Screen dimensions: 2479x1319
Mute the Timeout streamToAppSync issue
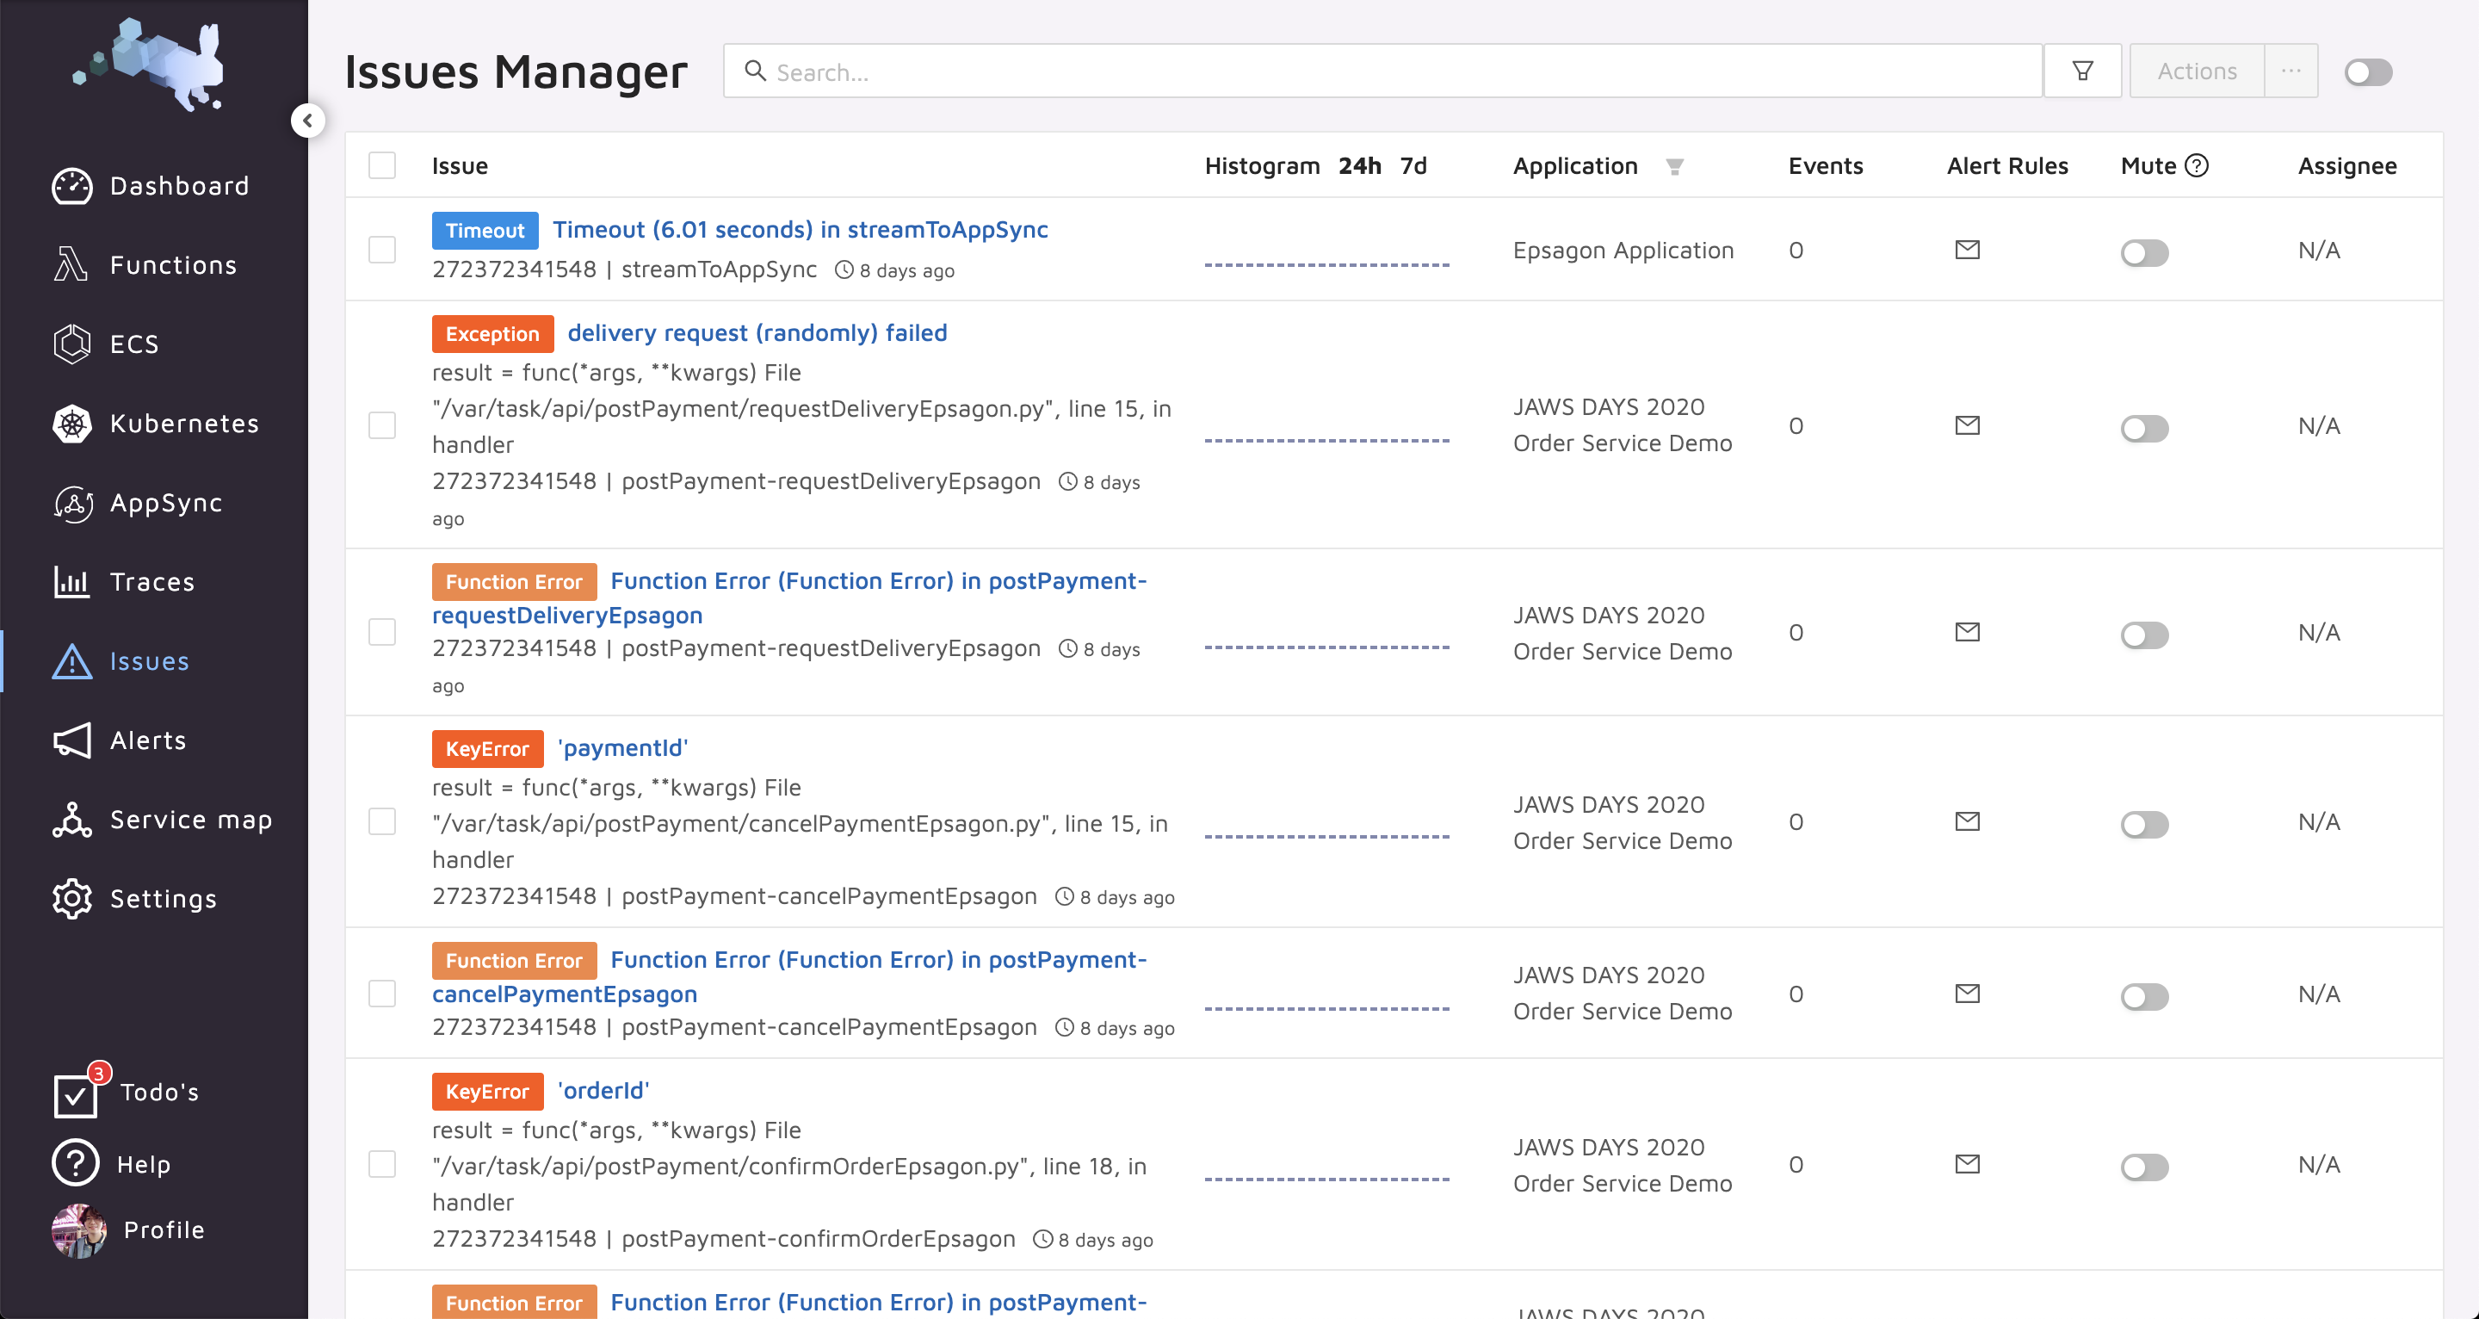[x=2144, y=252]
